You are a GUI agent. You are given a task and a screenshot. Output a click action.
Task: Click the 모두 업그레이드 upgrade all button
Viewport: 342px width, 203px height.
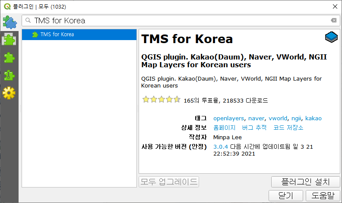[169, 181]
